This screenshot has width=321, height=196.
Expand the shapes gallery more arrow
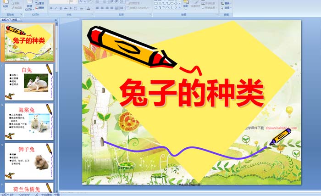coord(180,7)
